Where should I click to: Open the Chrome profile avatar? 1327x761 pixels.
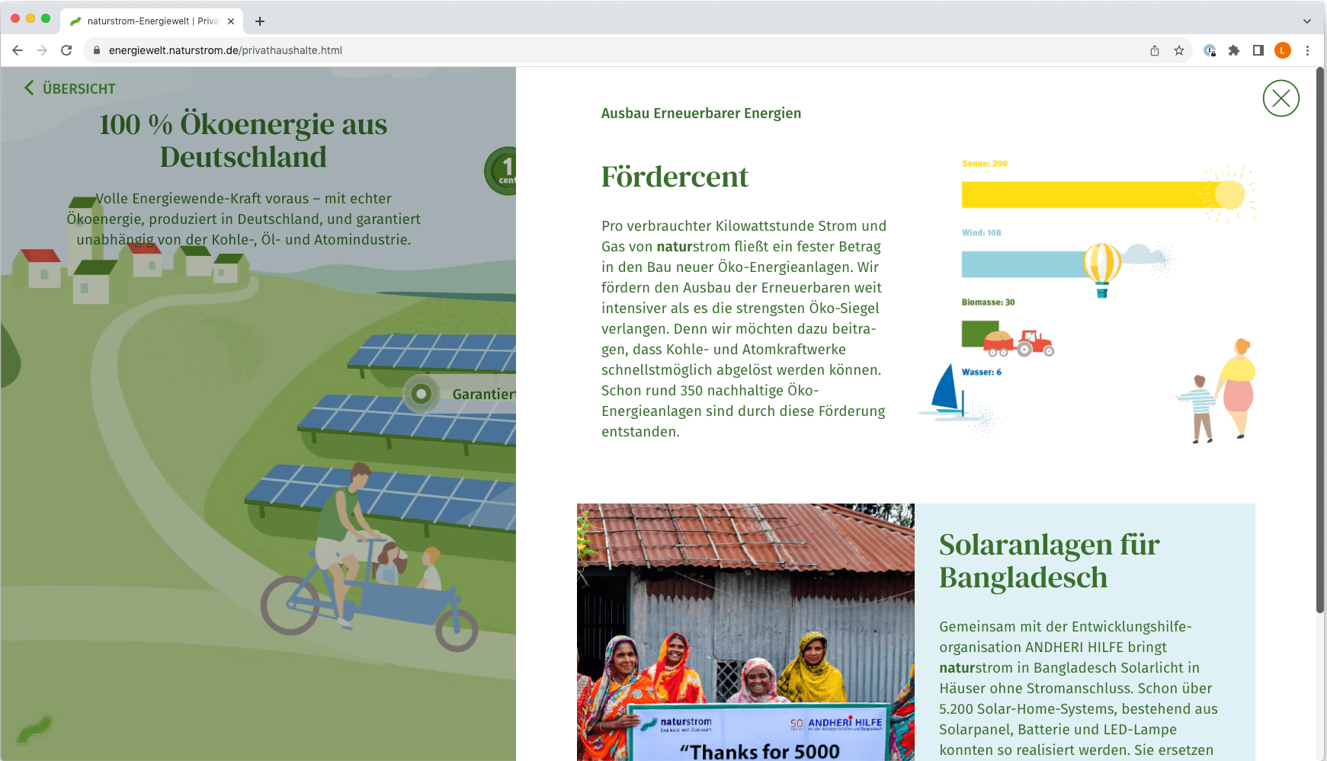click(x=1283, y=50)
